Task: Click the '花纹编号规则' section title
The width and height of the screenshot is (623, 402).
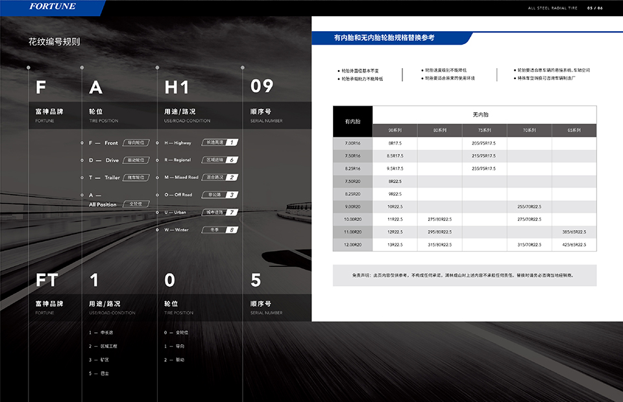Action: pos(54,41)
